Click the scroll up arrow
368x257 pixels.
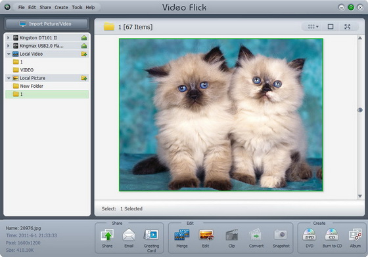pos(360,38)
